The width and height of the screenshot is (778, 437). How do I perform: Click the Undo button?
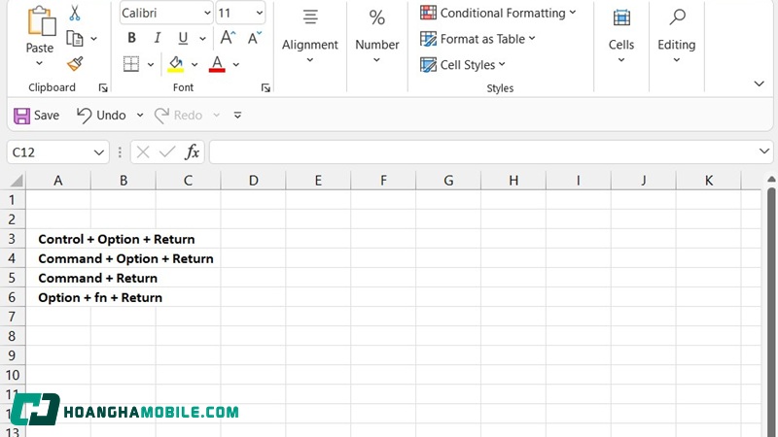click(102, 116)
